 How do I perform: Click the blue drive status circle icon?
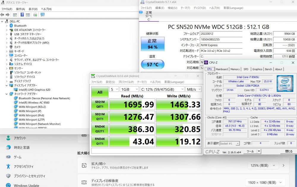tap(141, 12)
